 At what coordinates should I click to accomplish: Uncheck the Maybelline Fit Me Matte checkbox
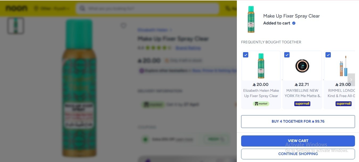[287, 55]
